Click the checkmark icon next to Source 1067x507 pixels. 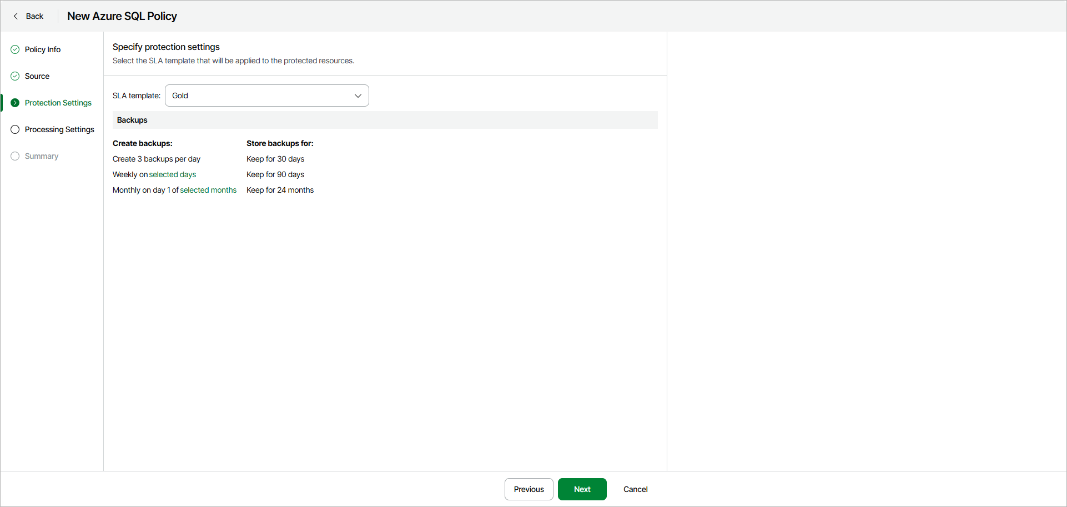(14, 76)
